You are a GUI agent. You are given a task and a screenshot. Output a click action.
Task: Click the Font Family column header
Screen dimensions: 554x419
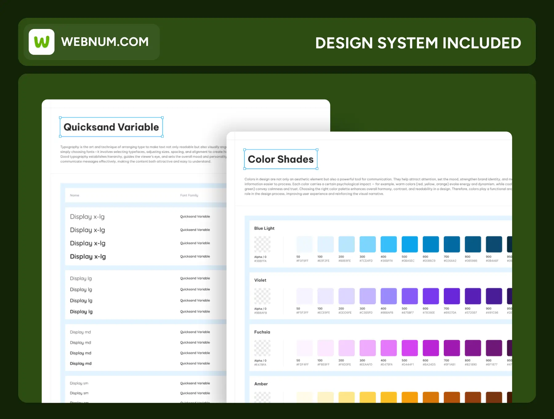coord(189,195)
